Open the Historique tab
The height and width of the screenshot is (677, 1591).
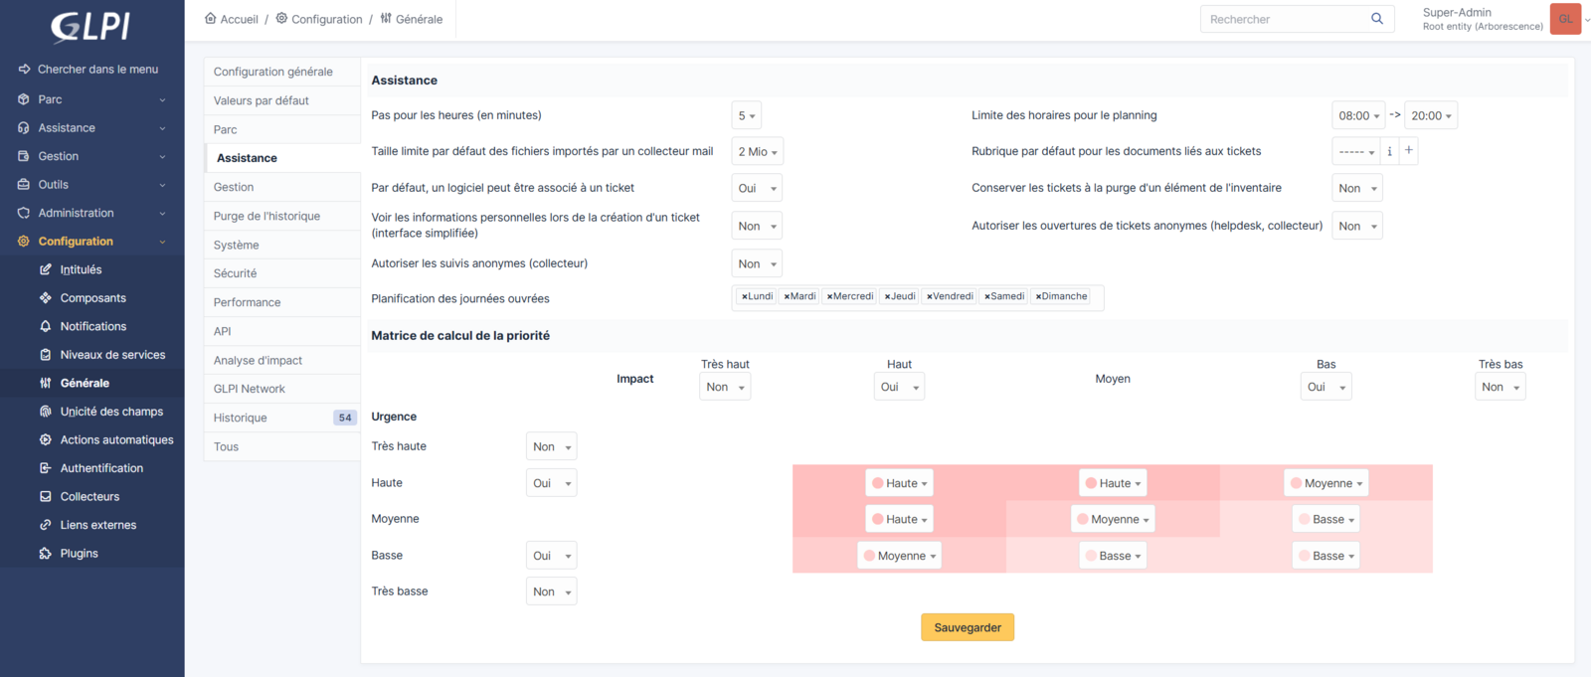(241, 418)
